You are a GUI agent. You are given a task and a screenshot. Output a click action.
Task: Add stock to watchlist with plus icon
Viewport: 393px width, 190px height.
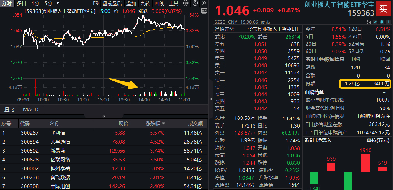389,22
